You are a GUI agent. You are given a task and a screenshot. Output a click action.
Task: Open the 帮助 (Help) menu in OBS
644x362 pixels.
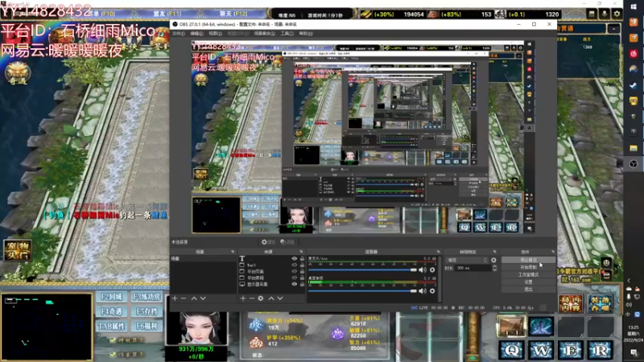click(x=306, y=33)
